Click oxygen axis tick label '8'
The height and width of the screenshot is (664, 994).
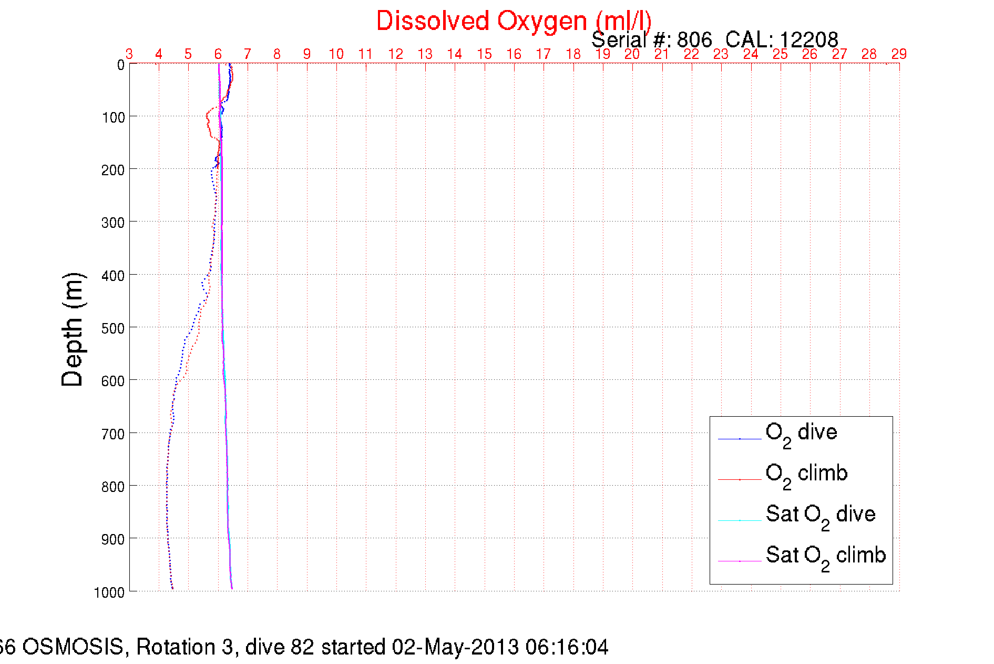click(277, 54)
